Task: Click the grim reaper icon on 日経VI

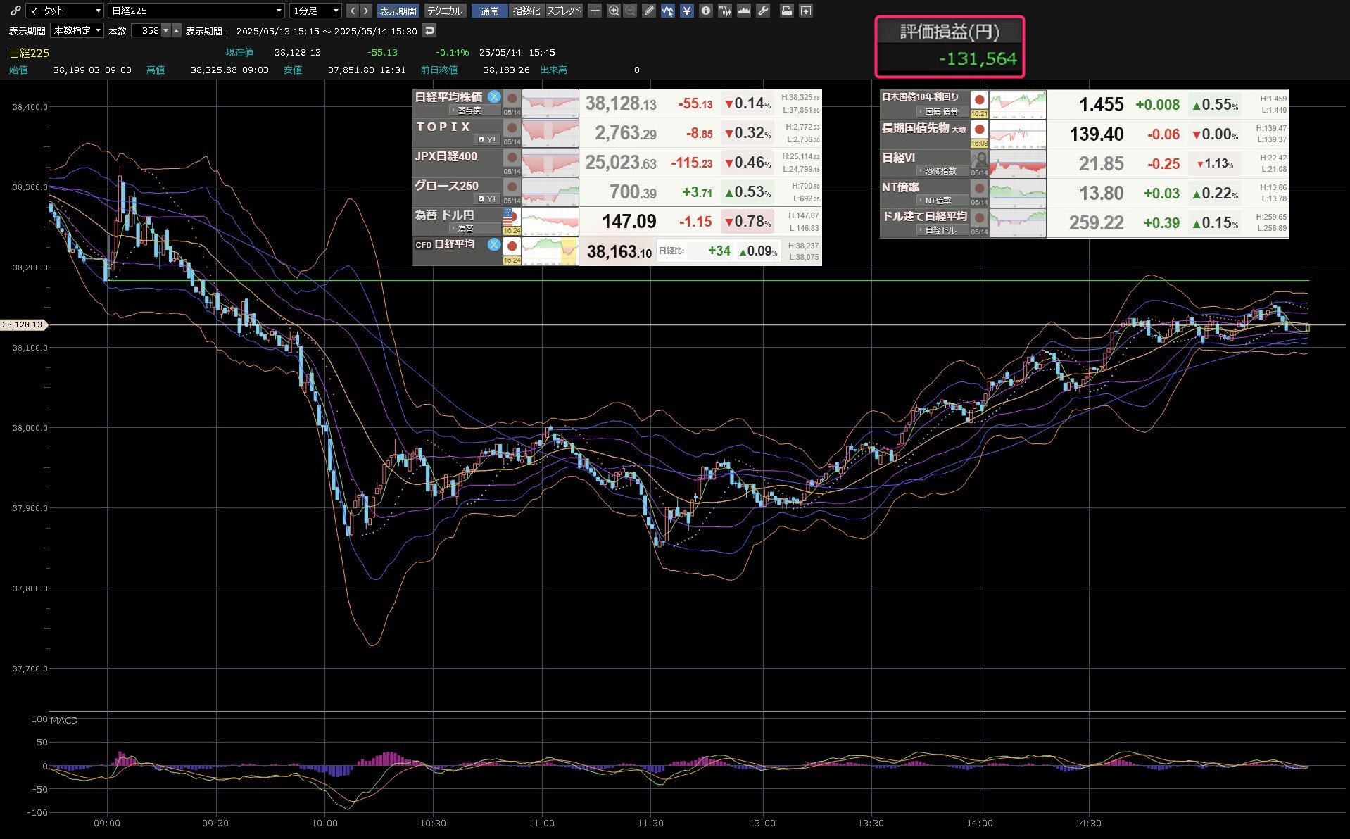Action: 979,160
